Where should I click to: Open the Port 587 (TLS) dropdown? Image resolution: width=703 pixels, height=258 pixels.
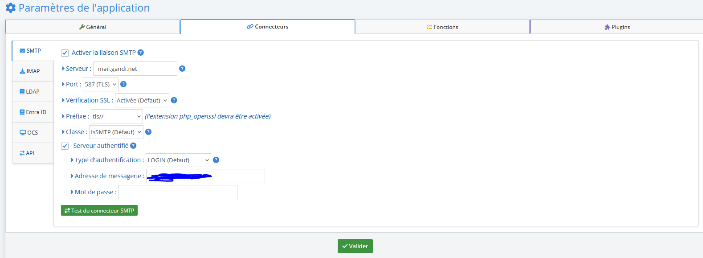click(101, 84)
